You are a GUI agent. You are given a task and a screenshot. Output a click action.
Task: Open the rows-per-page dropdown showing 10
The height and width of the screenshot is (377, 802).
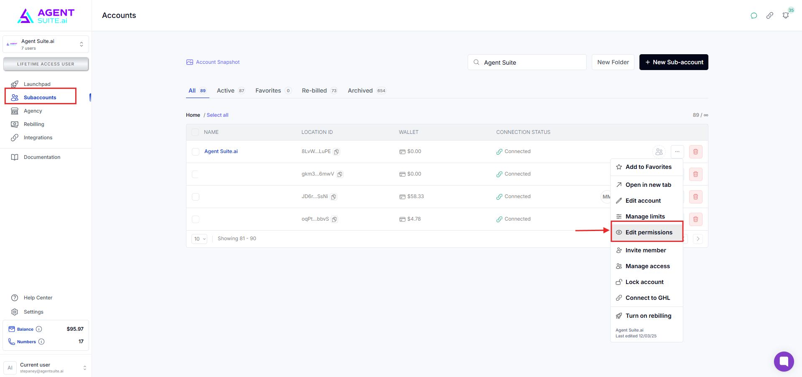point(200,239)
